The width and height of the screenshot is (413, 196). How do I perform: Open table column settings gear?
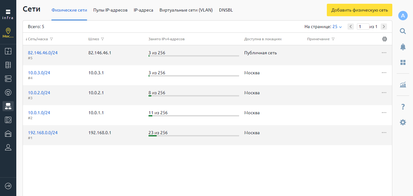(384, 39)
